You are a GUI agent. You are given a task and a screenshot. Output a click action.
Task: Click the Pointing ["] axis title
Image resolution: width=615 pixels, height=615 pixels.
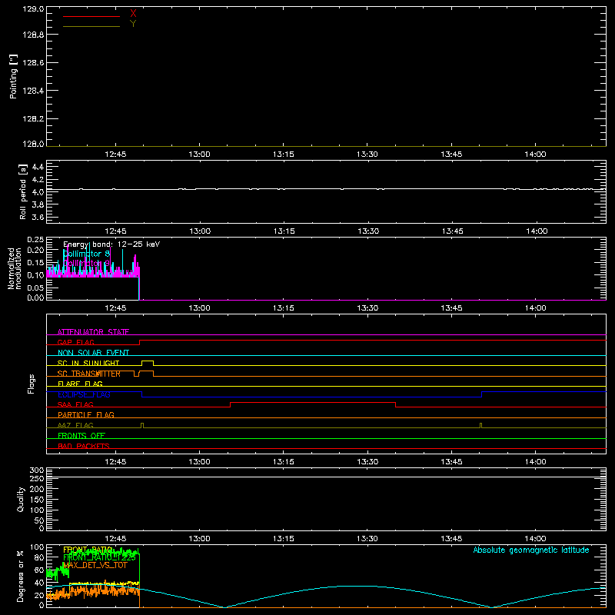click(x=13, y=76)
